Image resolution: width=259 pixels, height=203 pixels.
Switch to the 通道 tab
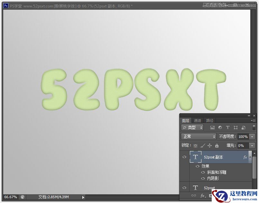pos(198,121)
